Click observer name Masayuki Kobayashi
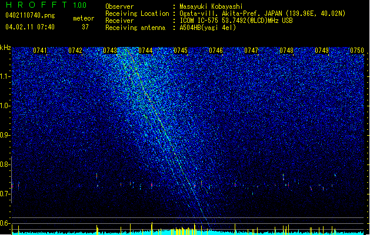The width and height of the screenshot is (370, 235). pyautogui.click(x=211, y=6)
